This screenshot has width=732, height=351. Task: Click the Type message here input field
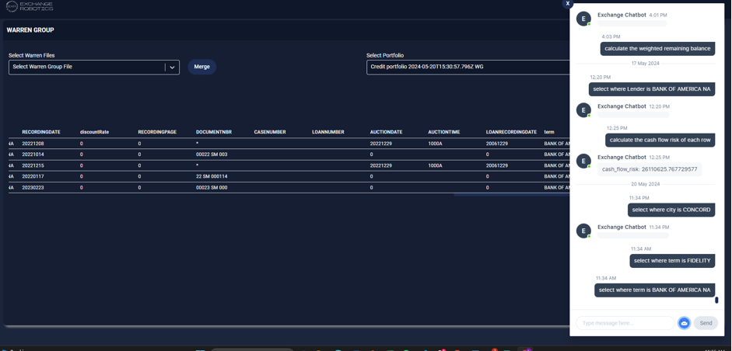tap(625, 323)
